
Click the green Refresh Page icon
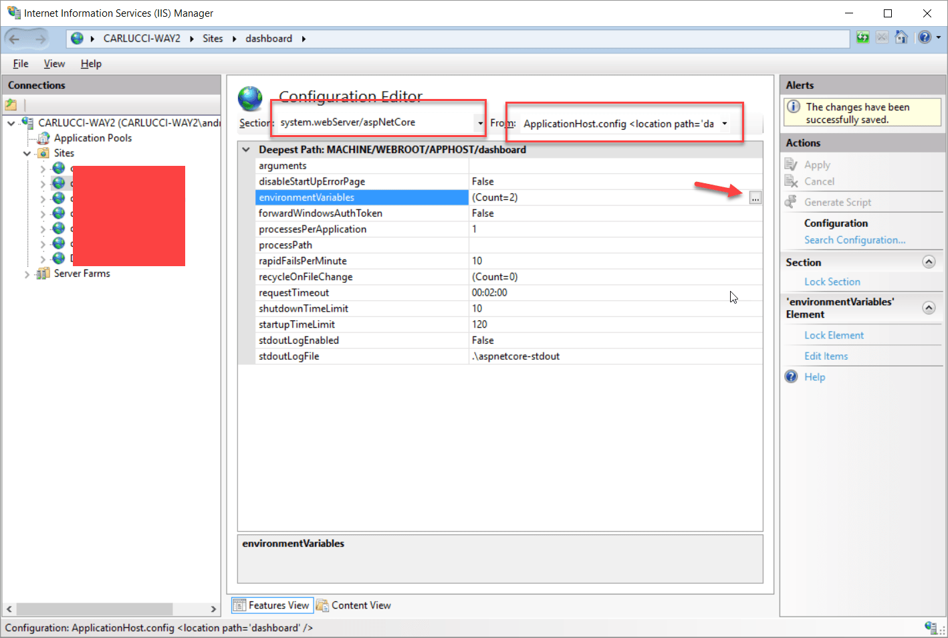pyautogui.click(x=863, y=37)
